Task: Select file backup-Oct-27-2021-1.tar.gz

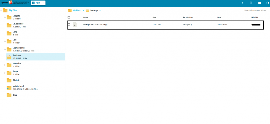Action: pyautogui.click(x=95, y=25)
